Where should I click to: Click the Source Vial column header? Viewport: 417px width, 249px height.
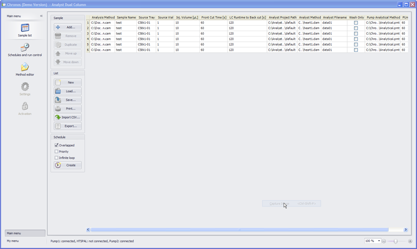coord(165,17)
